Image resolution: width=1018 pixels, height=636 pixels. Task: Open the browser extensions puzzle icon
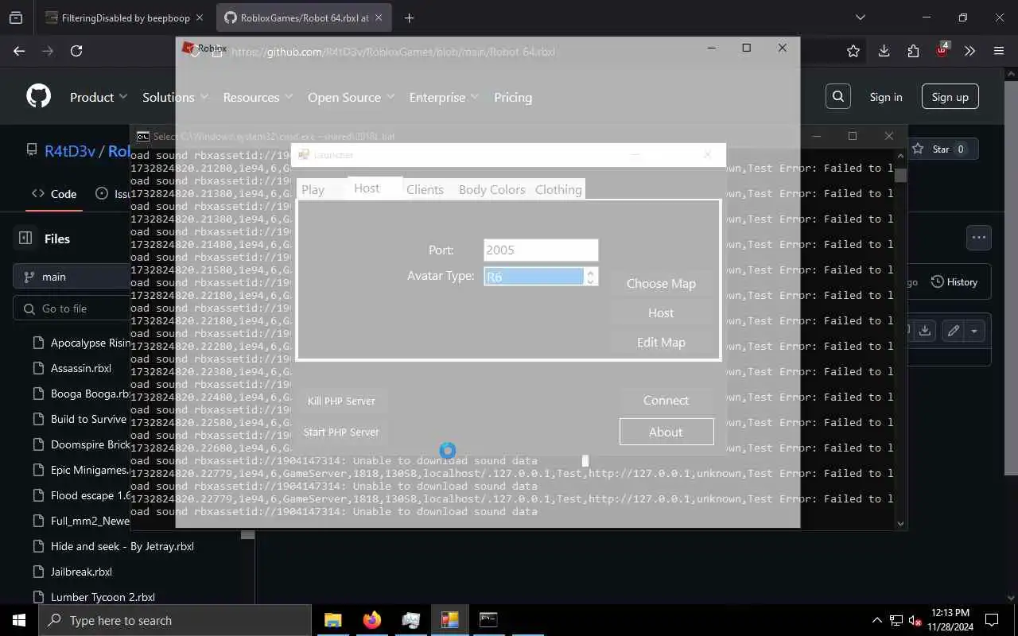tap(913, 51)
